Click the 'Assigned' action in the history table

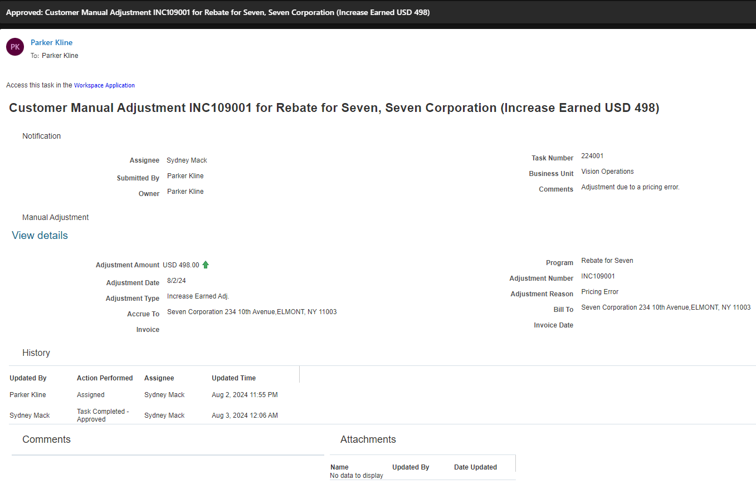pyautogui.click(x=91, y=395)
